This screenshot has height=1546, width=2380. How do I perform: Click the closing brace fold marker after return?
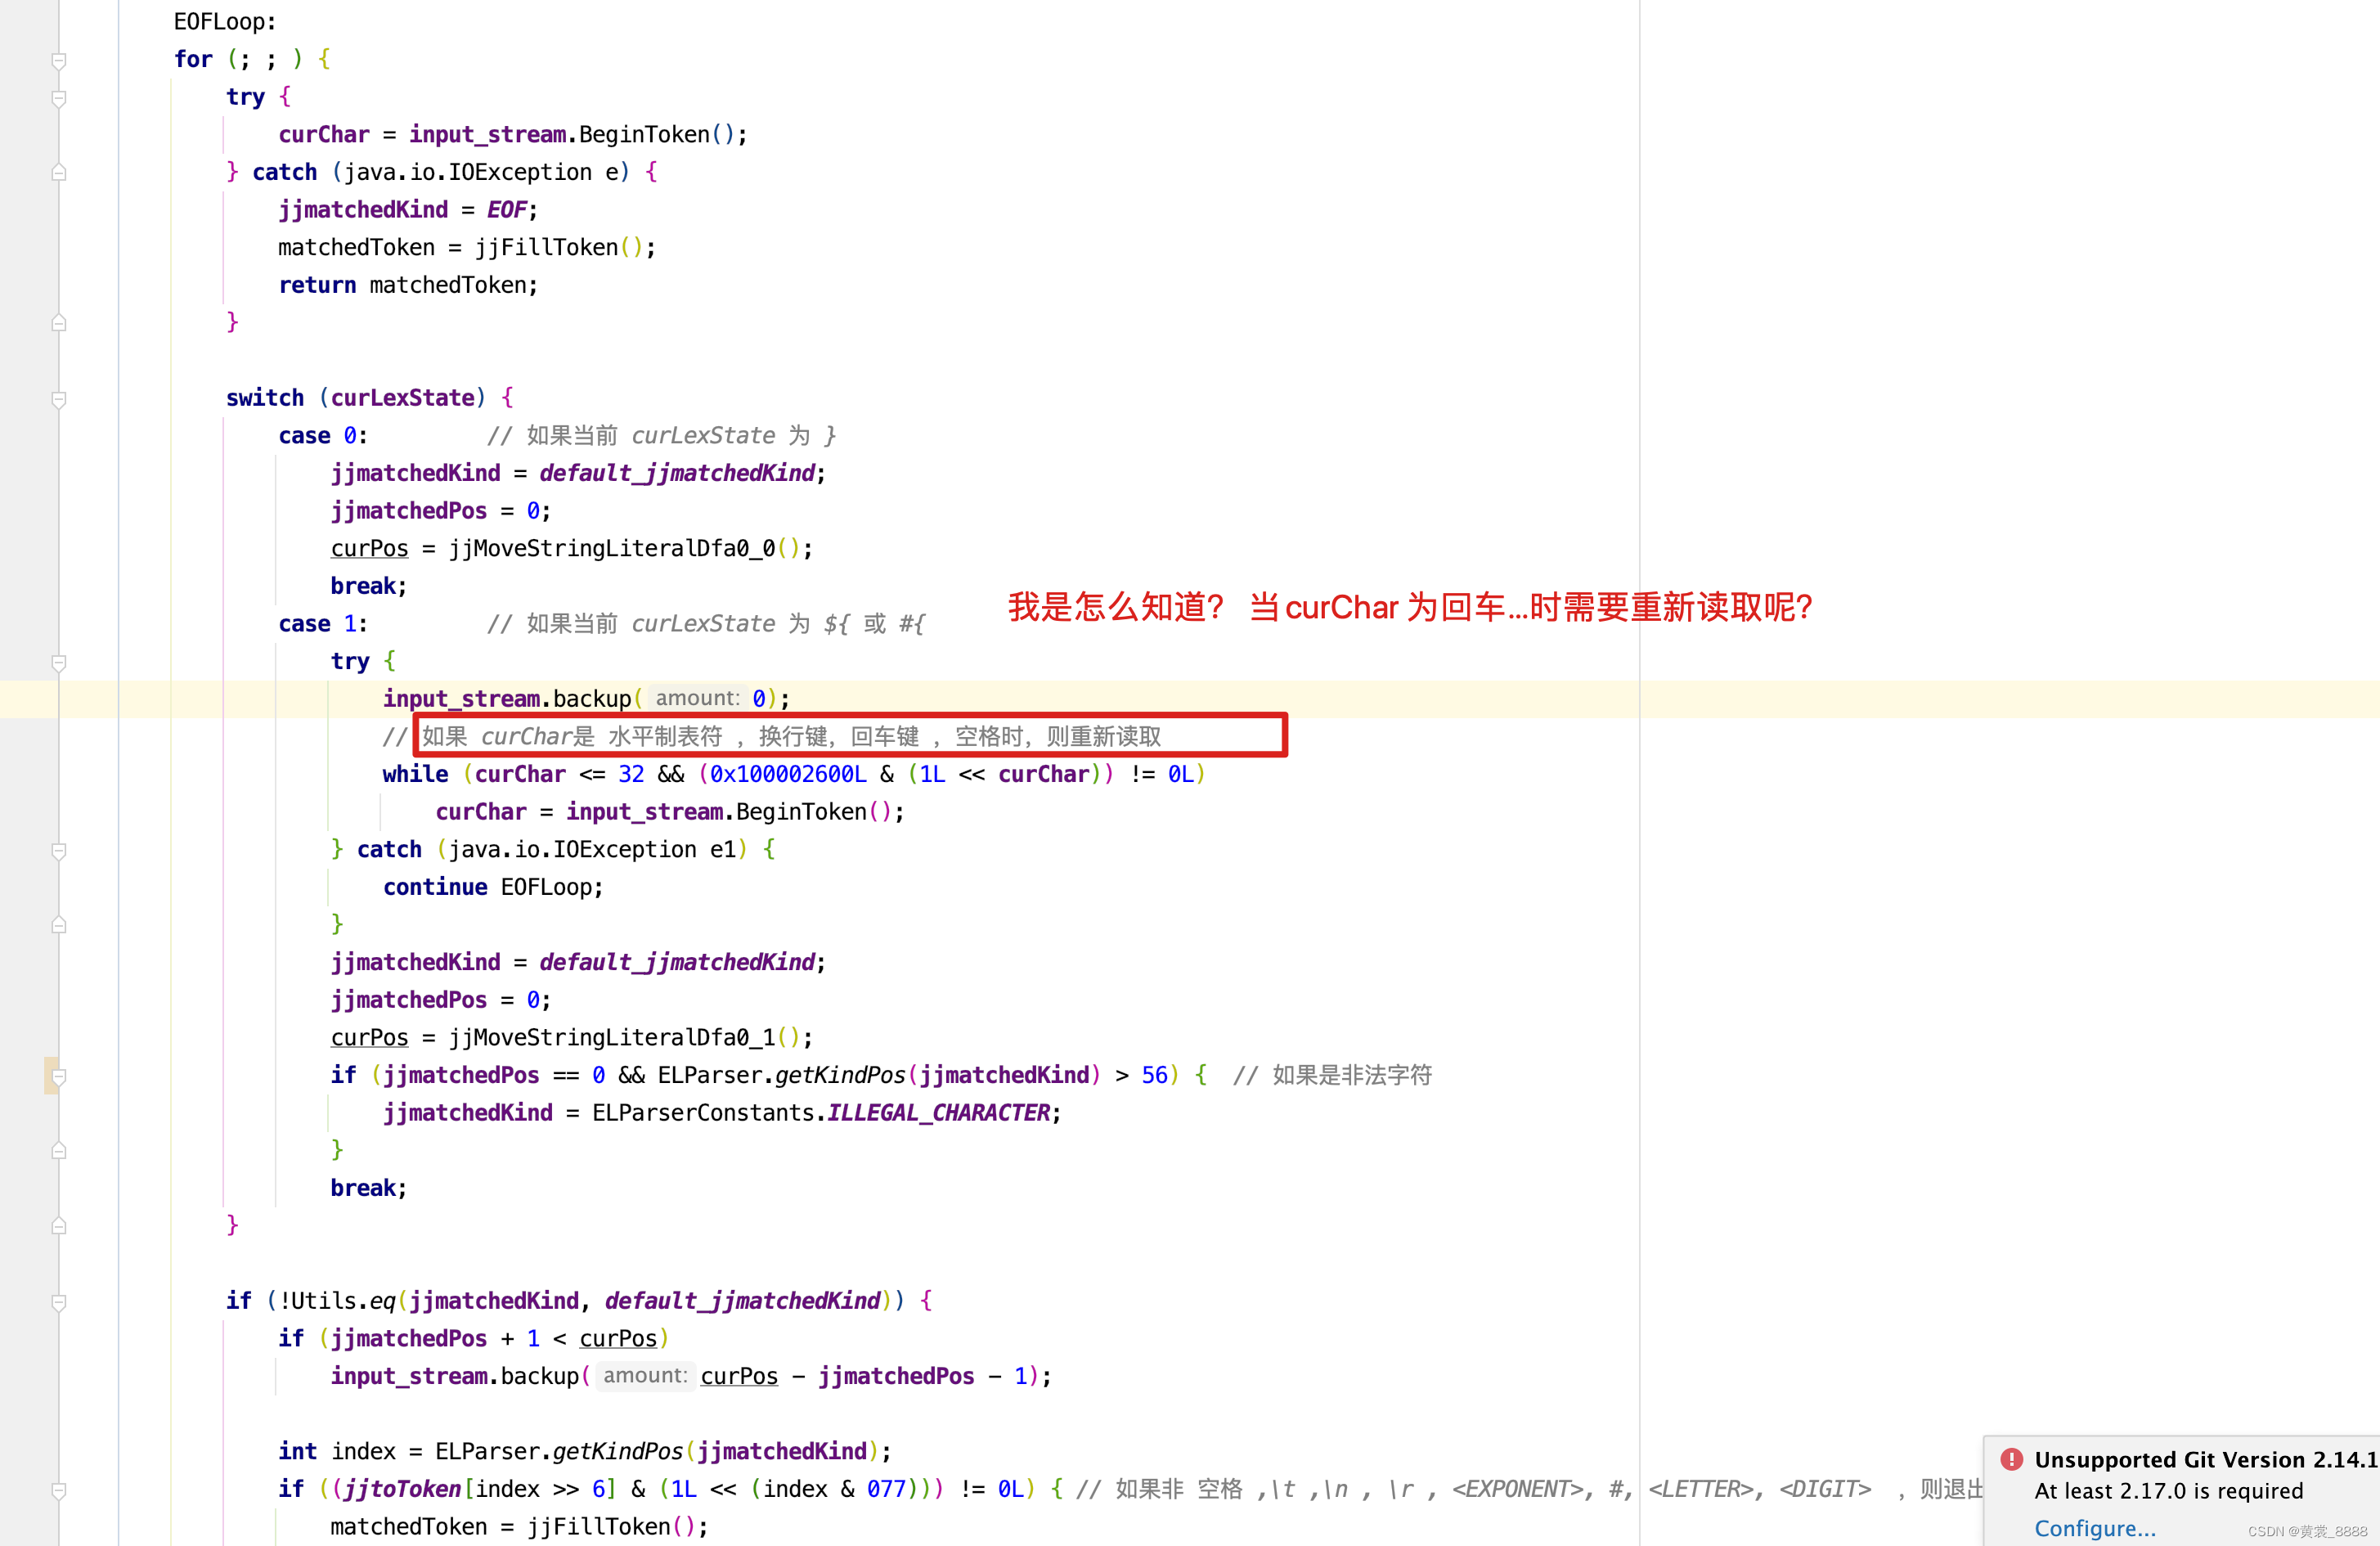59,323
